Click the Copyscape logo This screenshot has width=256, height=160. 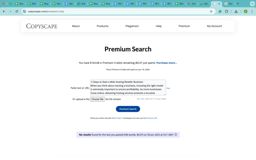(42, 26)
